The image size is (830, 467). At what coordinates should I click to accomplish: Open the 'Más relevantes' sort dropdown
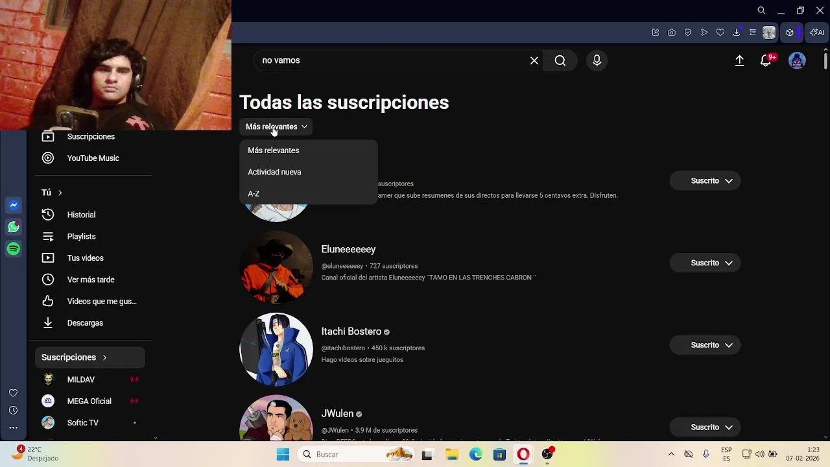point(276,126)
